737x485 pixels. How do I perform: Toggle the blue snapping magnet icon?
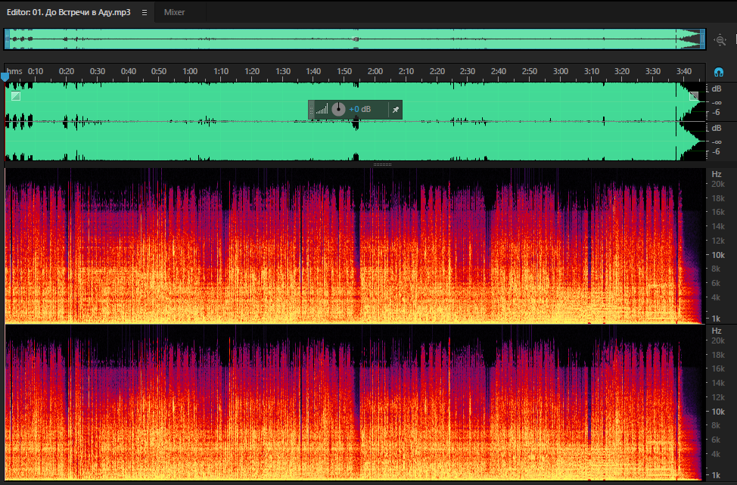click(x=718, y=72)
